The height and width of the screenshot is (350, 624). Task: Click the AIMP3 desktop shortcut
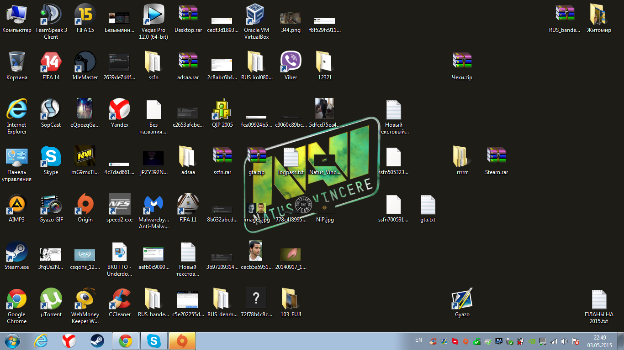point(17,208)
